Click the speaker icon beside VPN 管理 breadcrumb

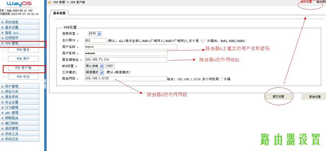49,2
